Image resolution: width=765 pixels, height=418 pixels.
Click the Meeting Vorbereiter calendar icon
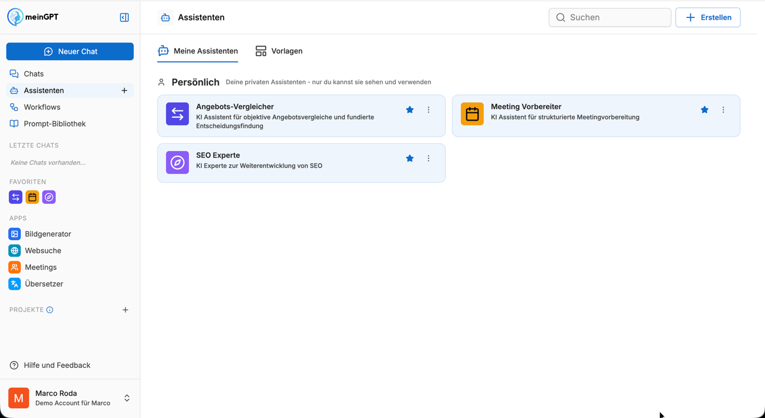tap(472, 114)
